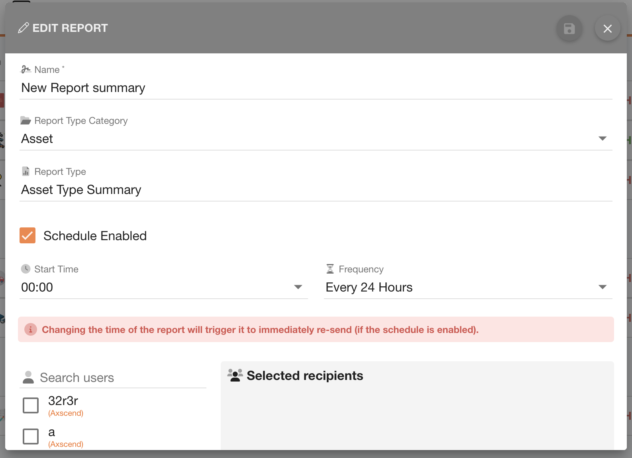Change frequency from Every 24 Hours
This screenshot has width=632, height=458.
point(603,287)
